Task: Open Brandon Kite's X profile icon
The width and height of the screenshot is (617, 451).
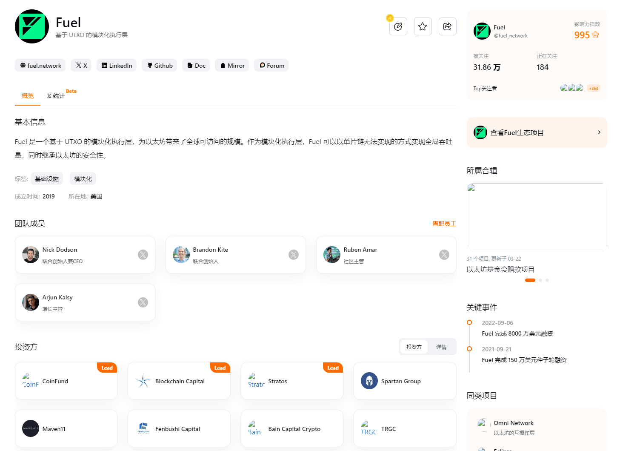Action: tap(294, 255)
